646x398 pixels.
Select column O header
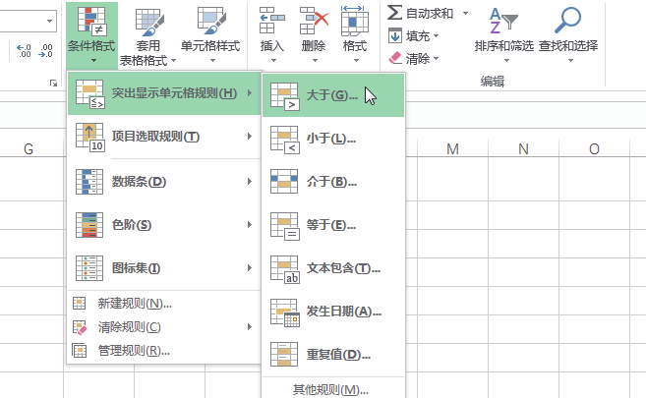point(594,148)
